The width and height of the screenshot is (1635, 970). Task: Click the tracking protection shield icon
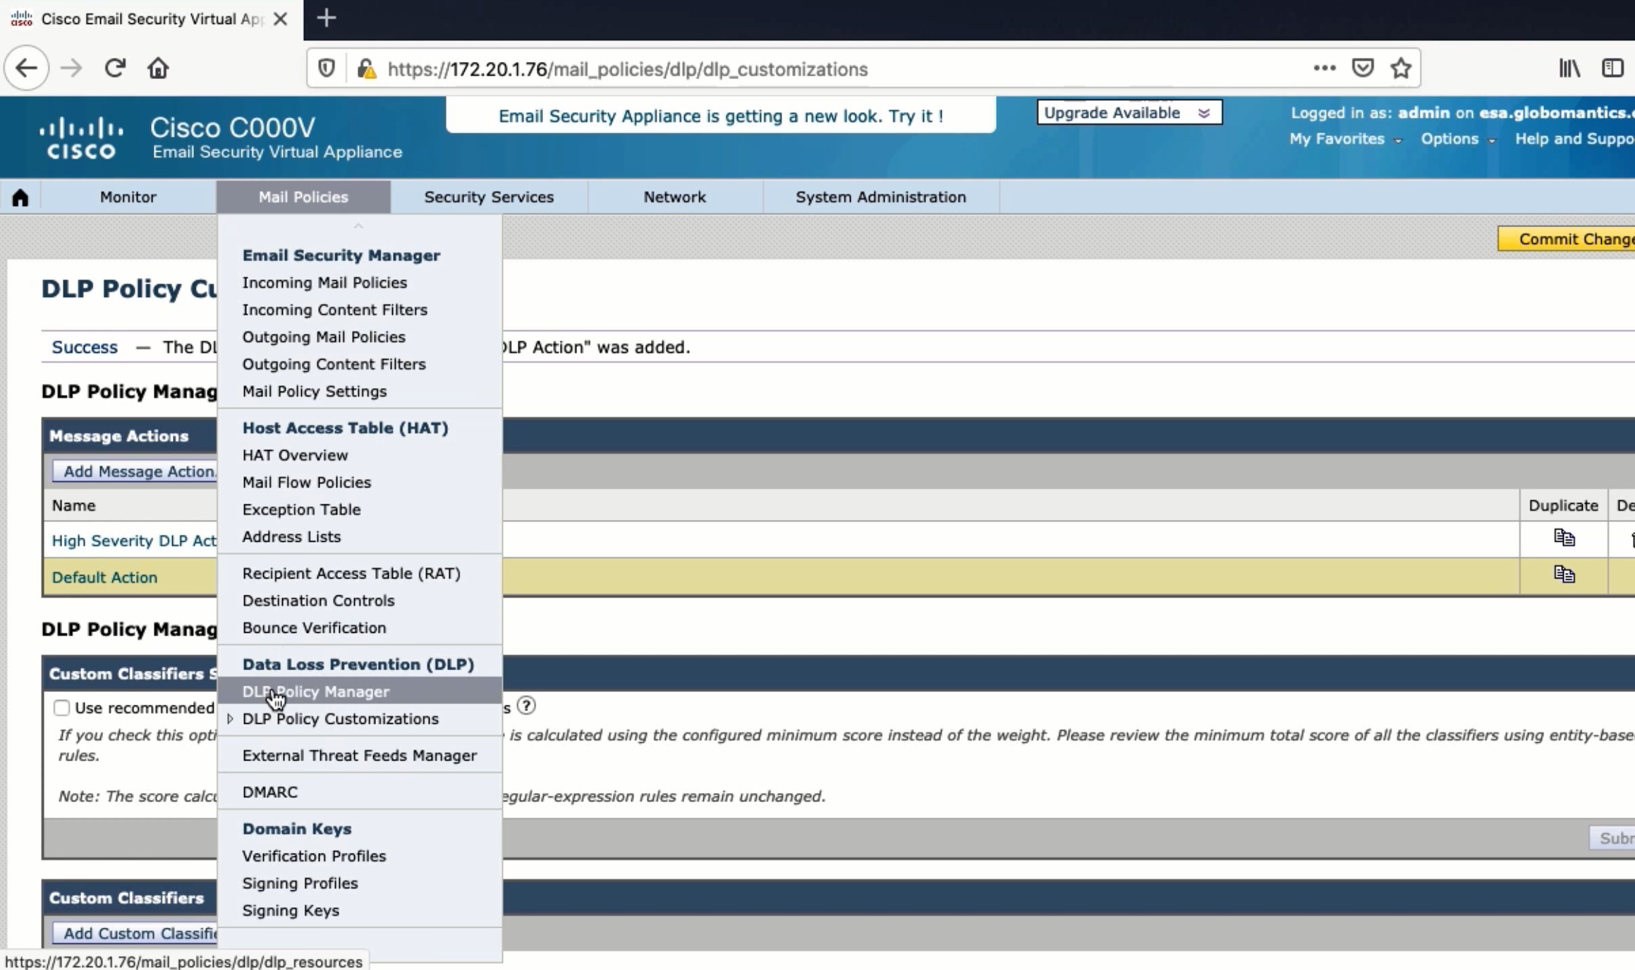[x=327, y=68]
